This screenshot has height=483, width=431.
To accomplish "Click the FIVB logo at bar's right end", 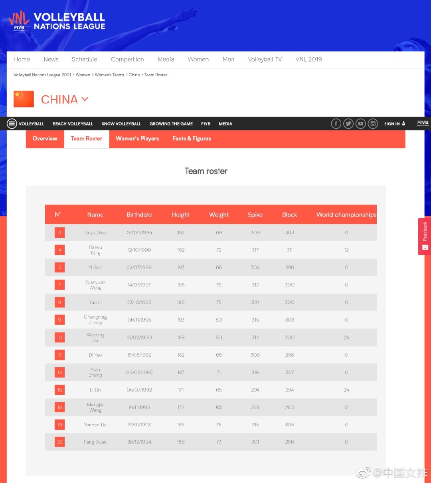I will 423,123.
